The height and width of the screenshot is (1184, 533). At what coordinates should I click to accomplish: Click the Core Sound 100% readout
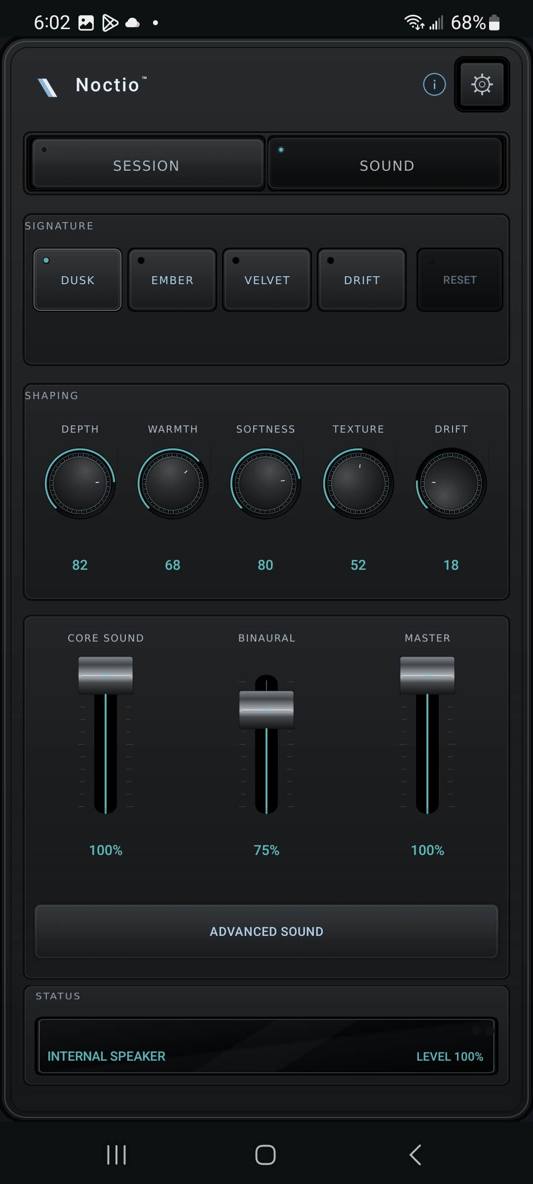[106, 850]
